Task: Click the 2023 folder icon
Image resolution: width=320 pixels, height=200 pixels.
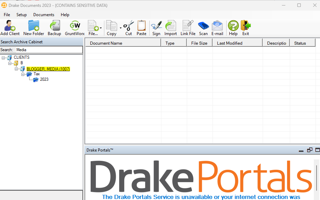Action: (36, 80)
